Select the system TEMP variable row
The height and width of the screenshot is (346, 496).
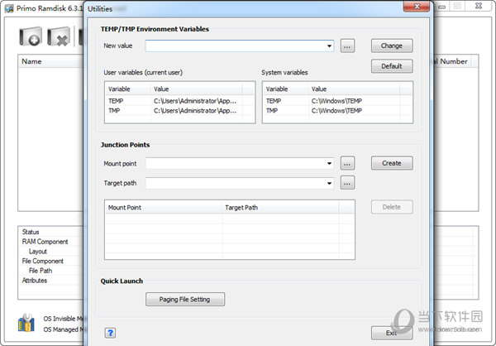(x=337, y=101)
